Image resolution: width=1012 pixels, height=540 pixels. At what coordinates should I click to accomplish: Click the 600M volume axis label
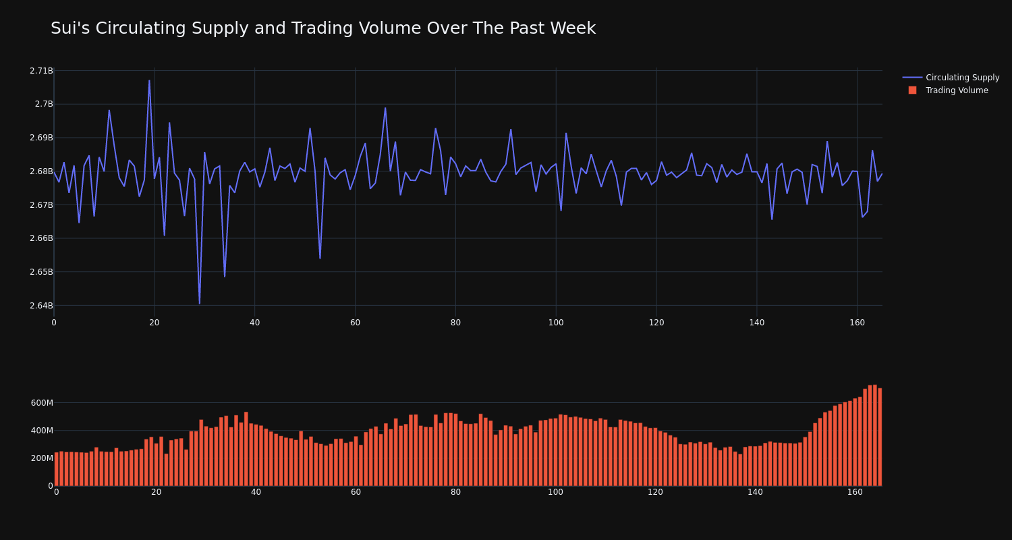coord(42,403)
